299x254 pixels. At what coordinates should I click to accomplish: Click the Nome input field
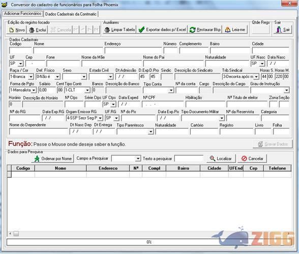tap(68, 50)
